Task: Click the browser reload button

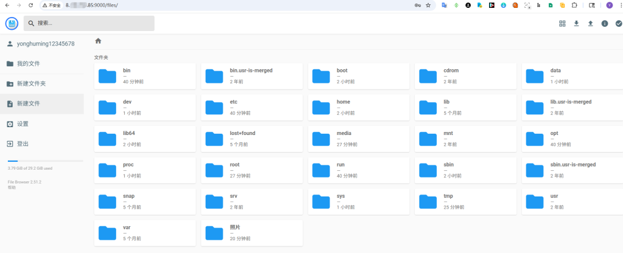Action: 31,5
